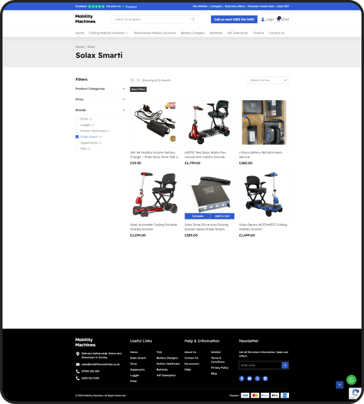The image size is (364, 404).
Task: Click the Trustpilot star rating
Action: click(96, 6)
